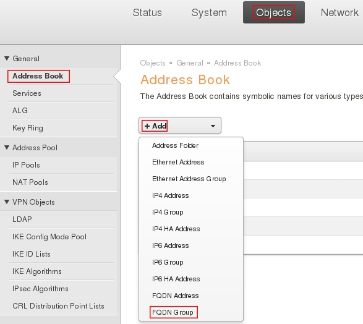Image resolution: width=363 pixels, height=324 pixels.
Task: Open the Status tab
Action: click(147, 12)
